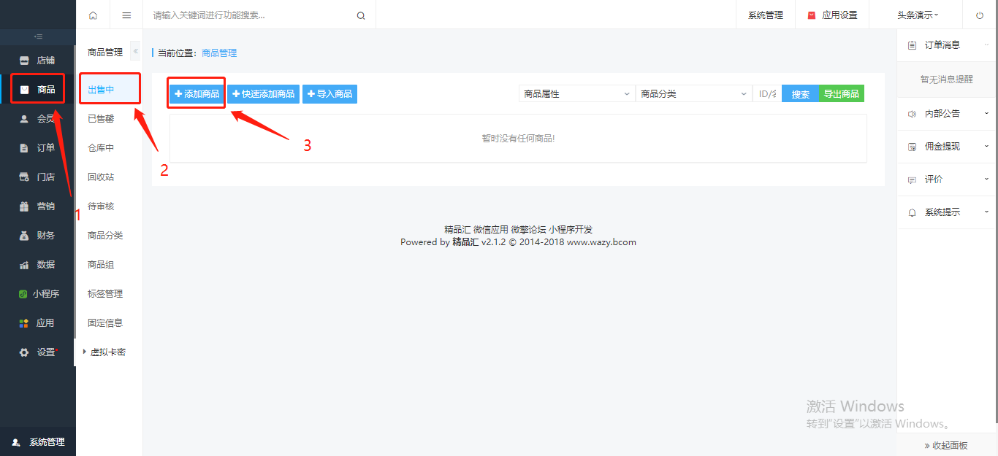Image resolution: width=998 pixels, height=456 pixels.
Task: Click the blue 搜索 button
Action: 801,94
